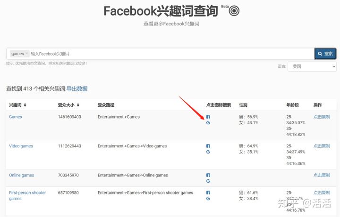Click 点击复制 in the Video games row
Image resolution: width=340 pixels, height=217 pixels.
coord(322,146)
